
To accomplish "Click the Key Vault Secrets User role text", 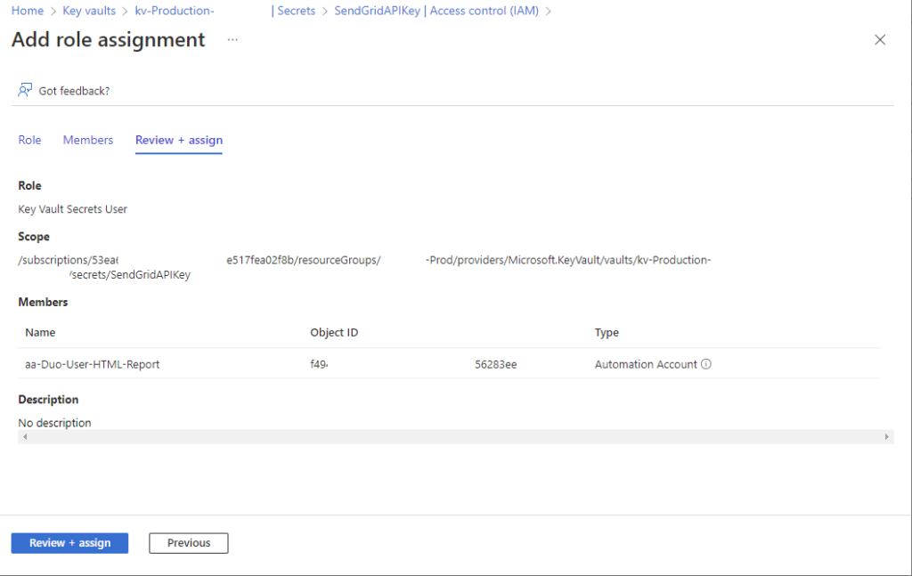I will pyautogui.click(x=73, y=209).
